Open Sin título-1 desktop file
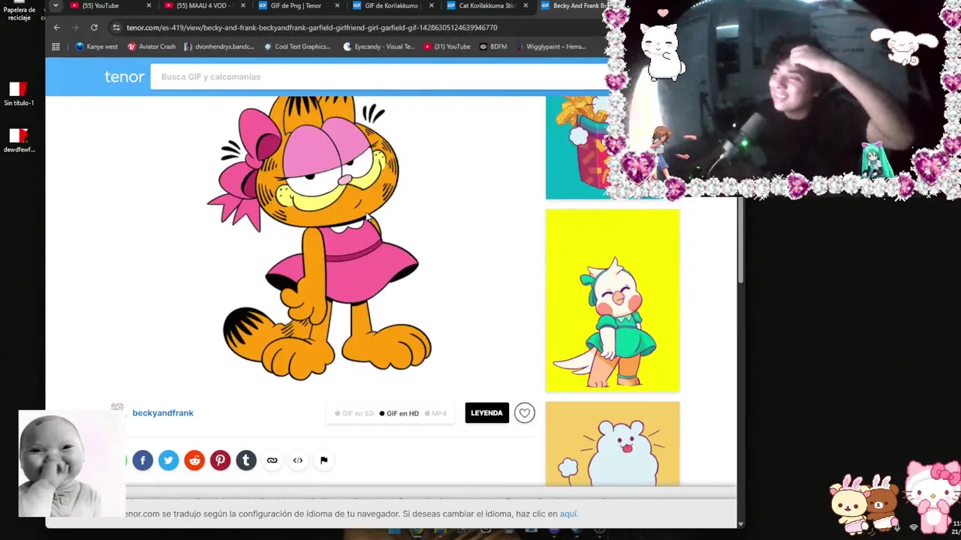 point(19,94)
